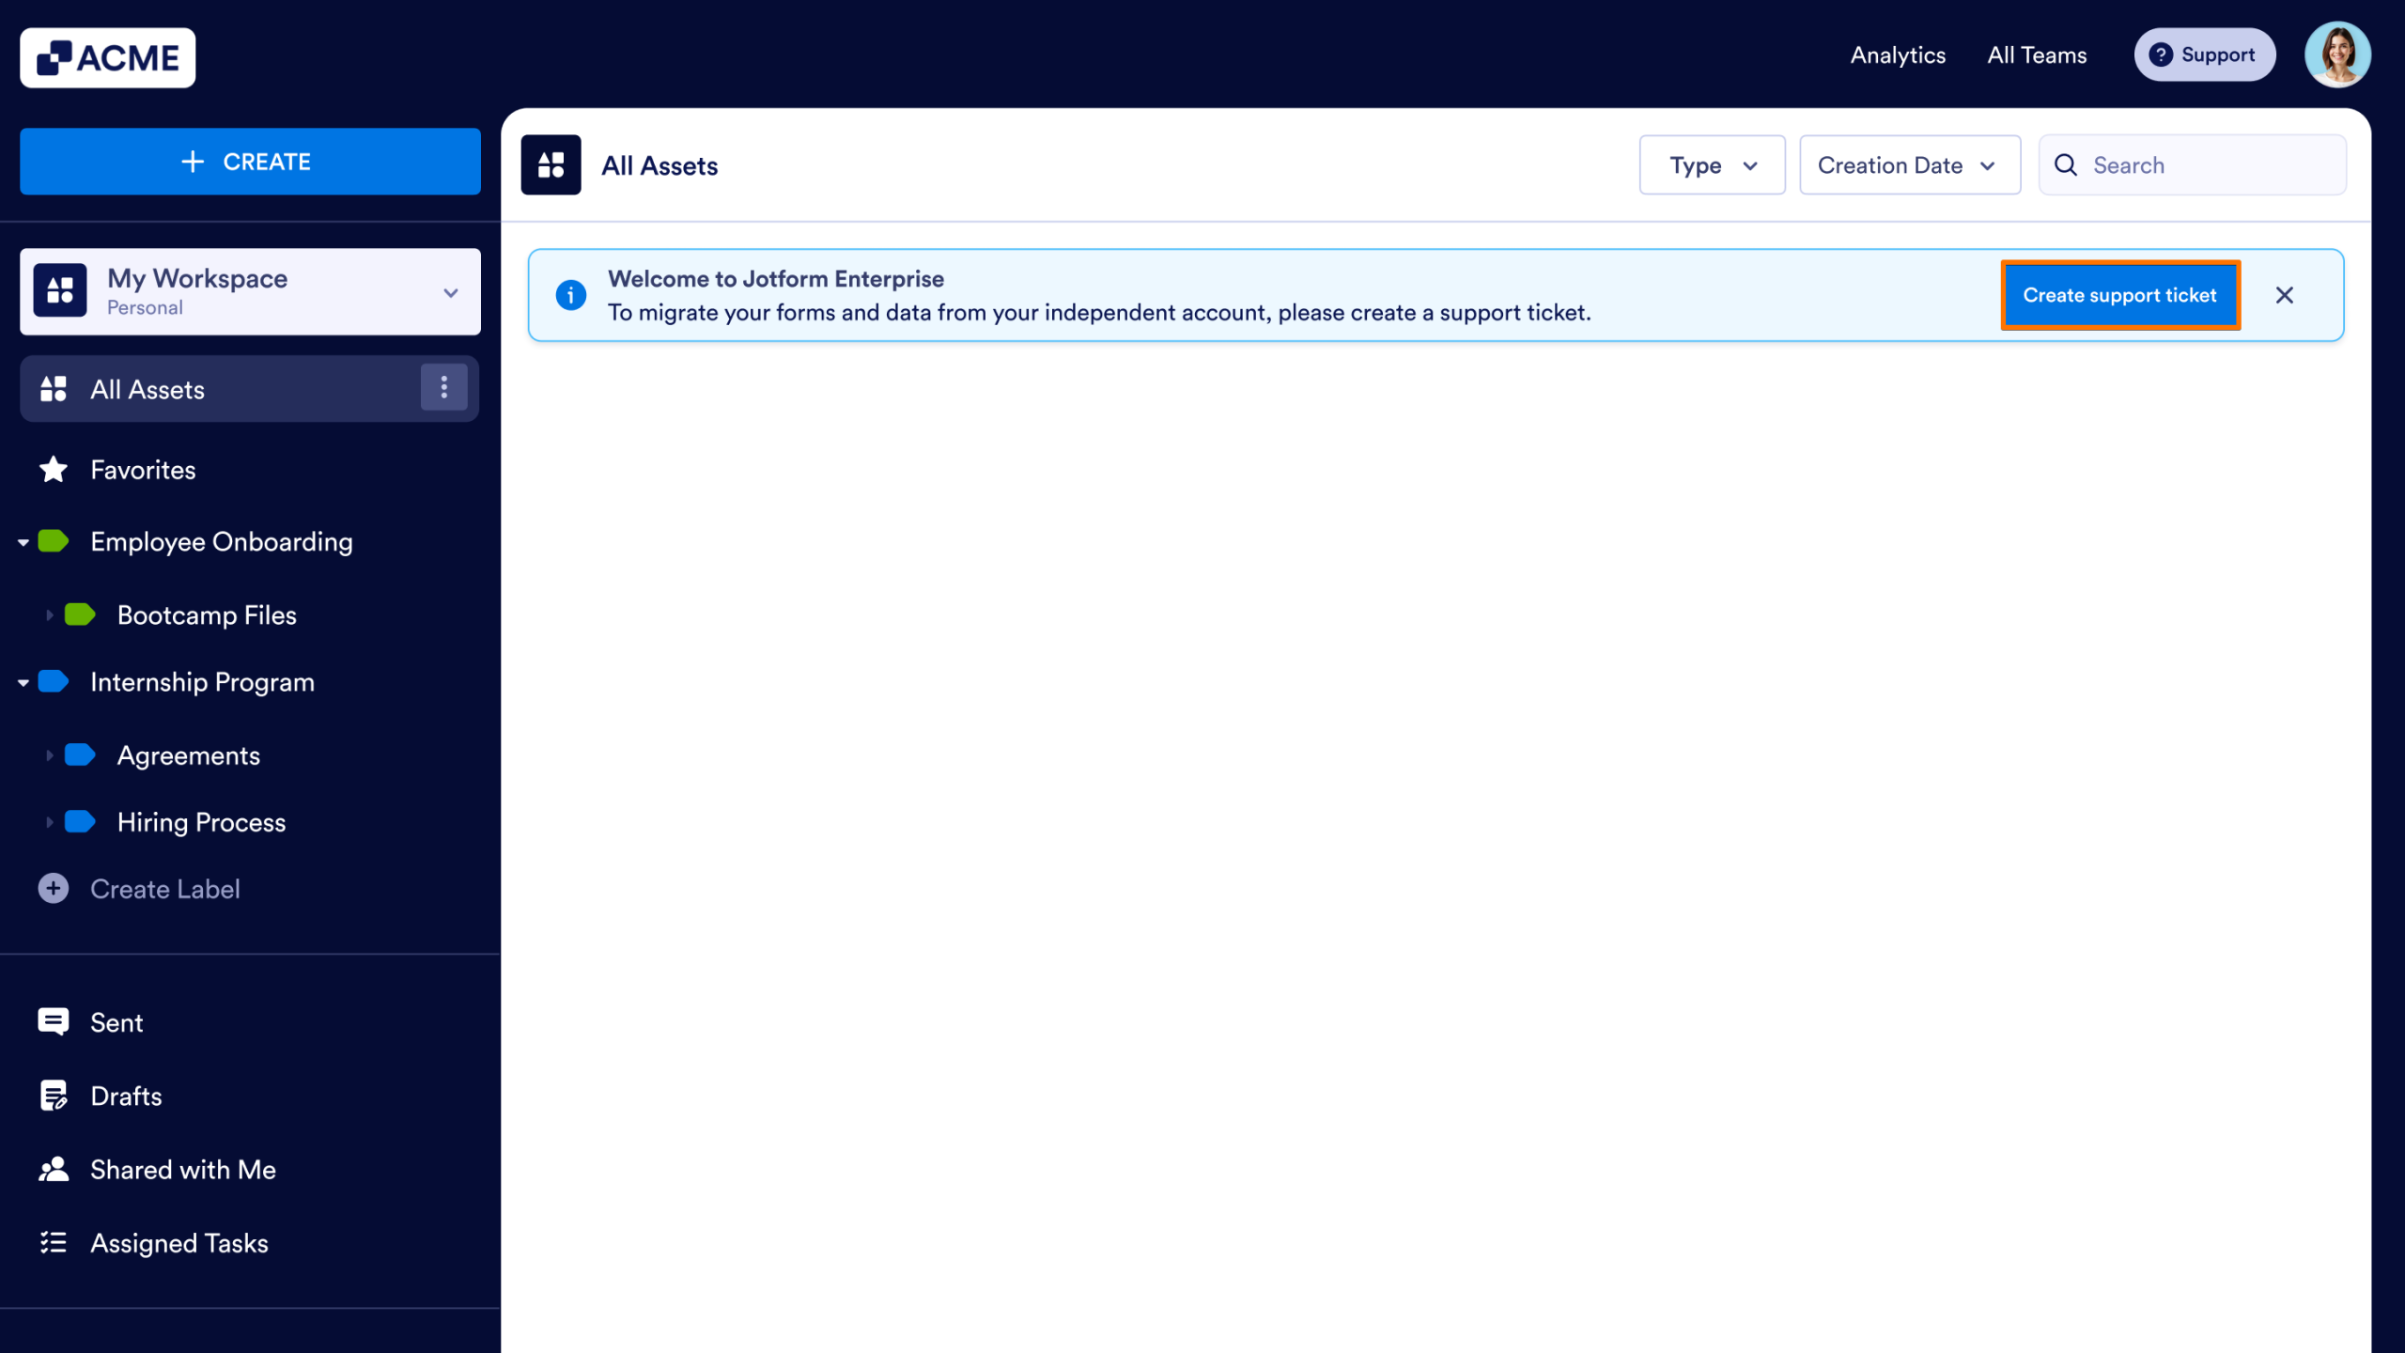Click Create support ticket button
The height and width of the screenshot is (1353, 2405).
coord(2120,295)
